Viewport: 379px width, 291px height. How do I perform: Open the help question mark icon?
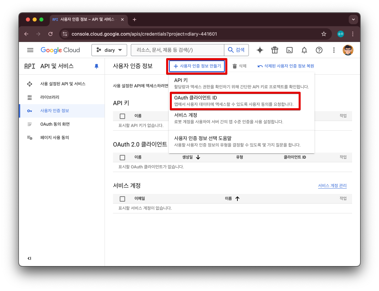tap(319, 50)
